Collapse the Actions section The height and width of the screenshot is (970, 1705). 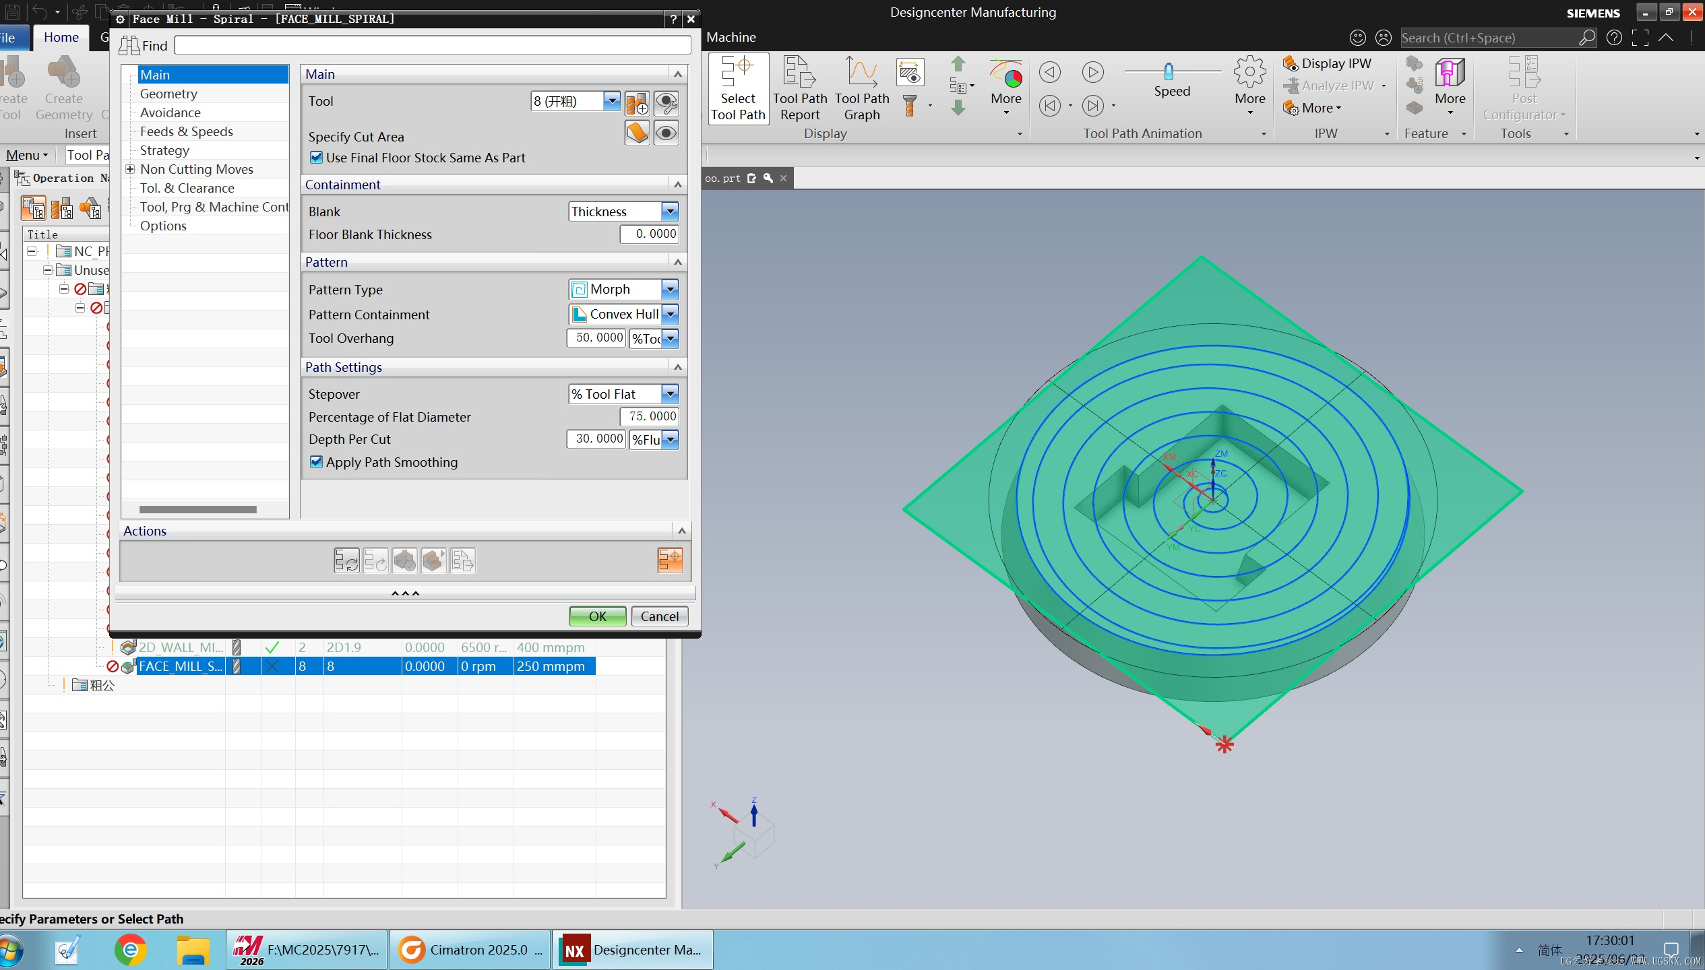click(x=682, y=531)
